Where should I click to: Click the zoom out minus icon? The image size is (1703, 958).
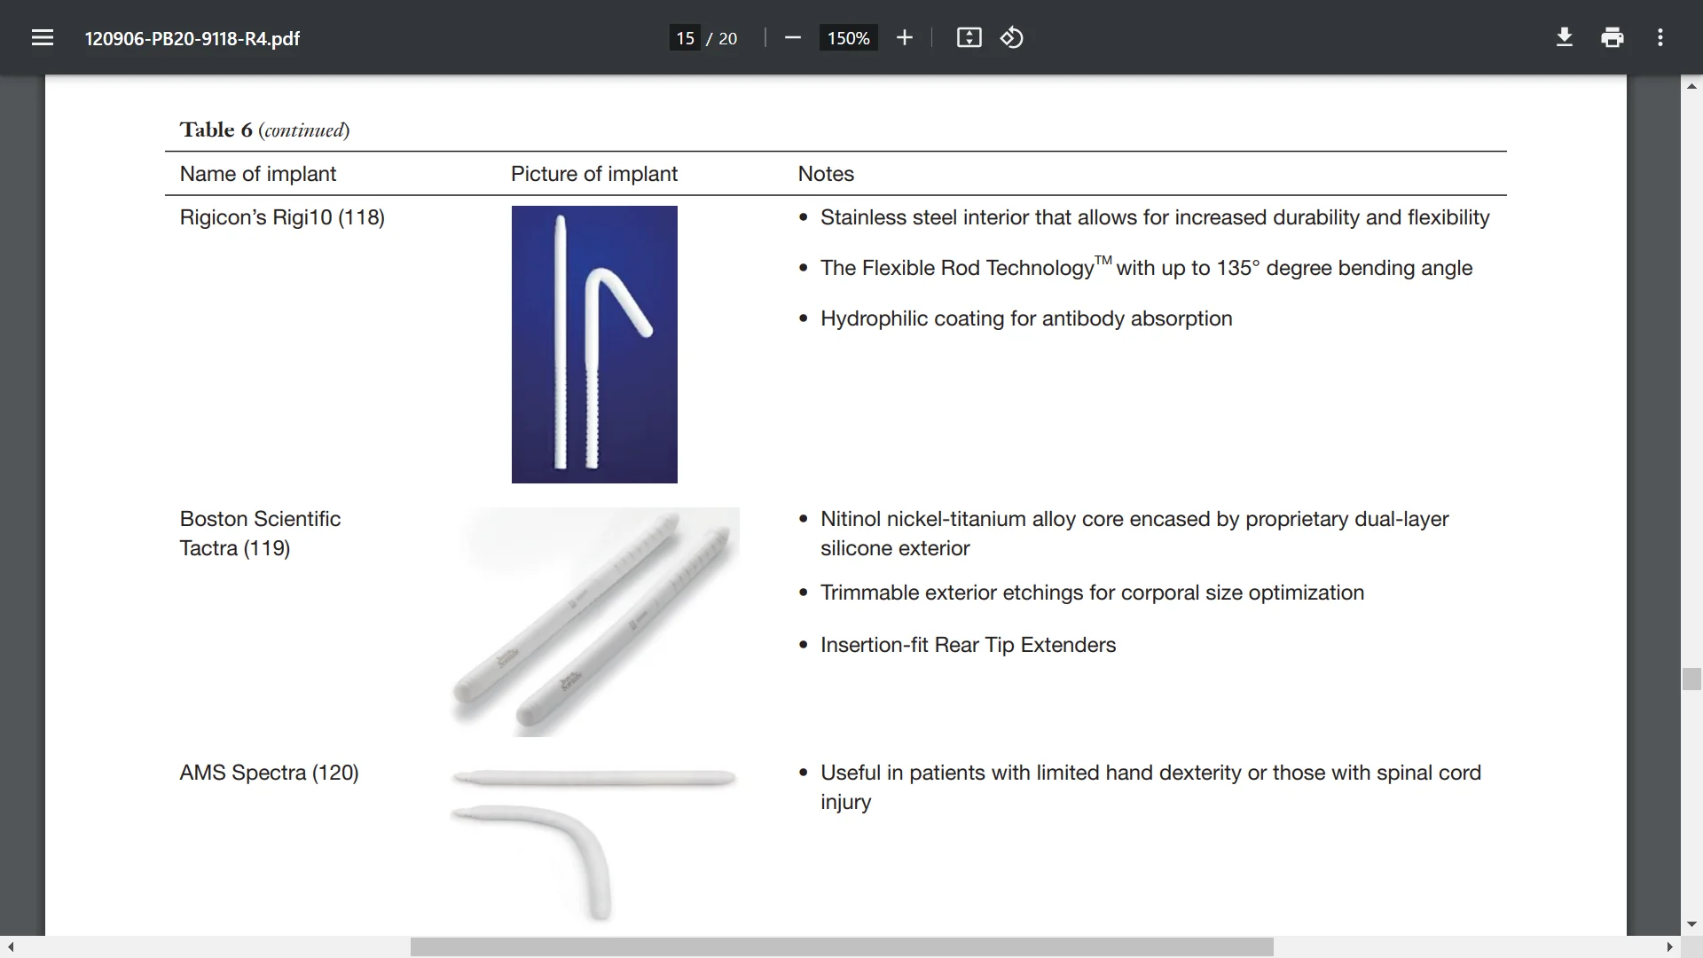tap(793, 38)
